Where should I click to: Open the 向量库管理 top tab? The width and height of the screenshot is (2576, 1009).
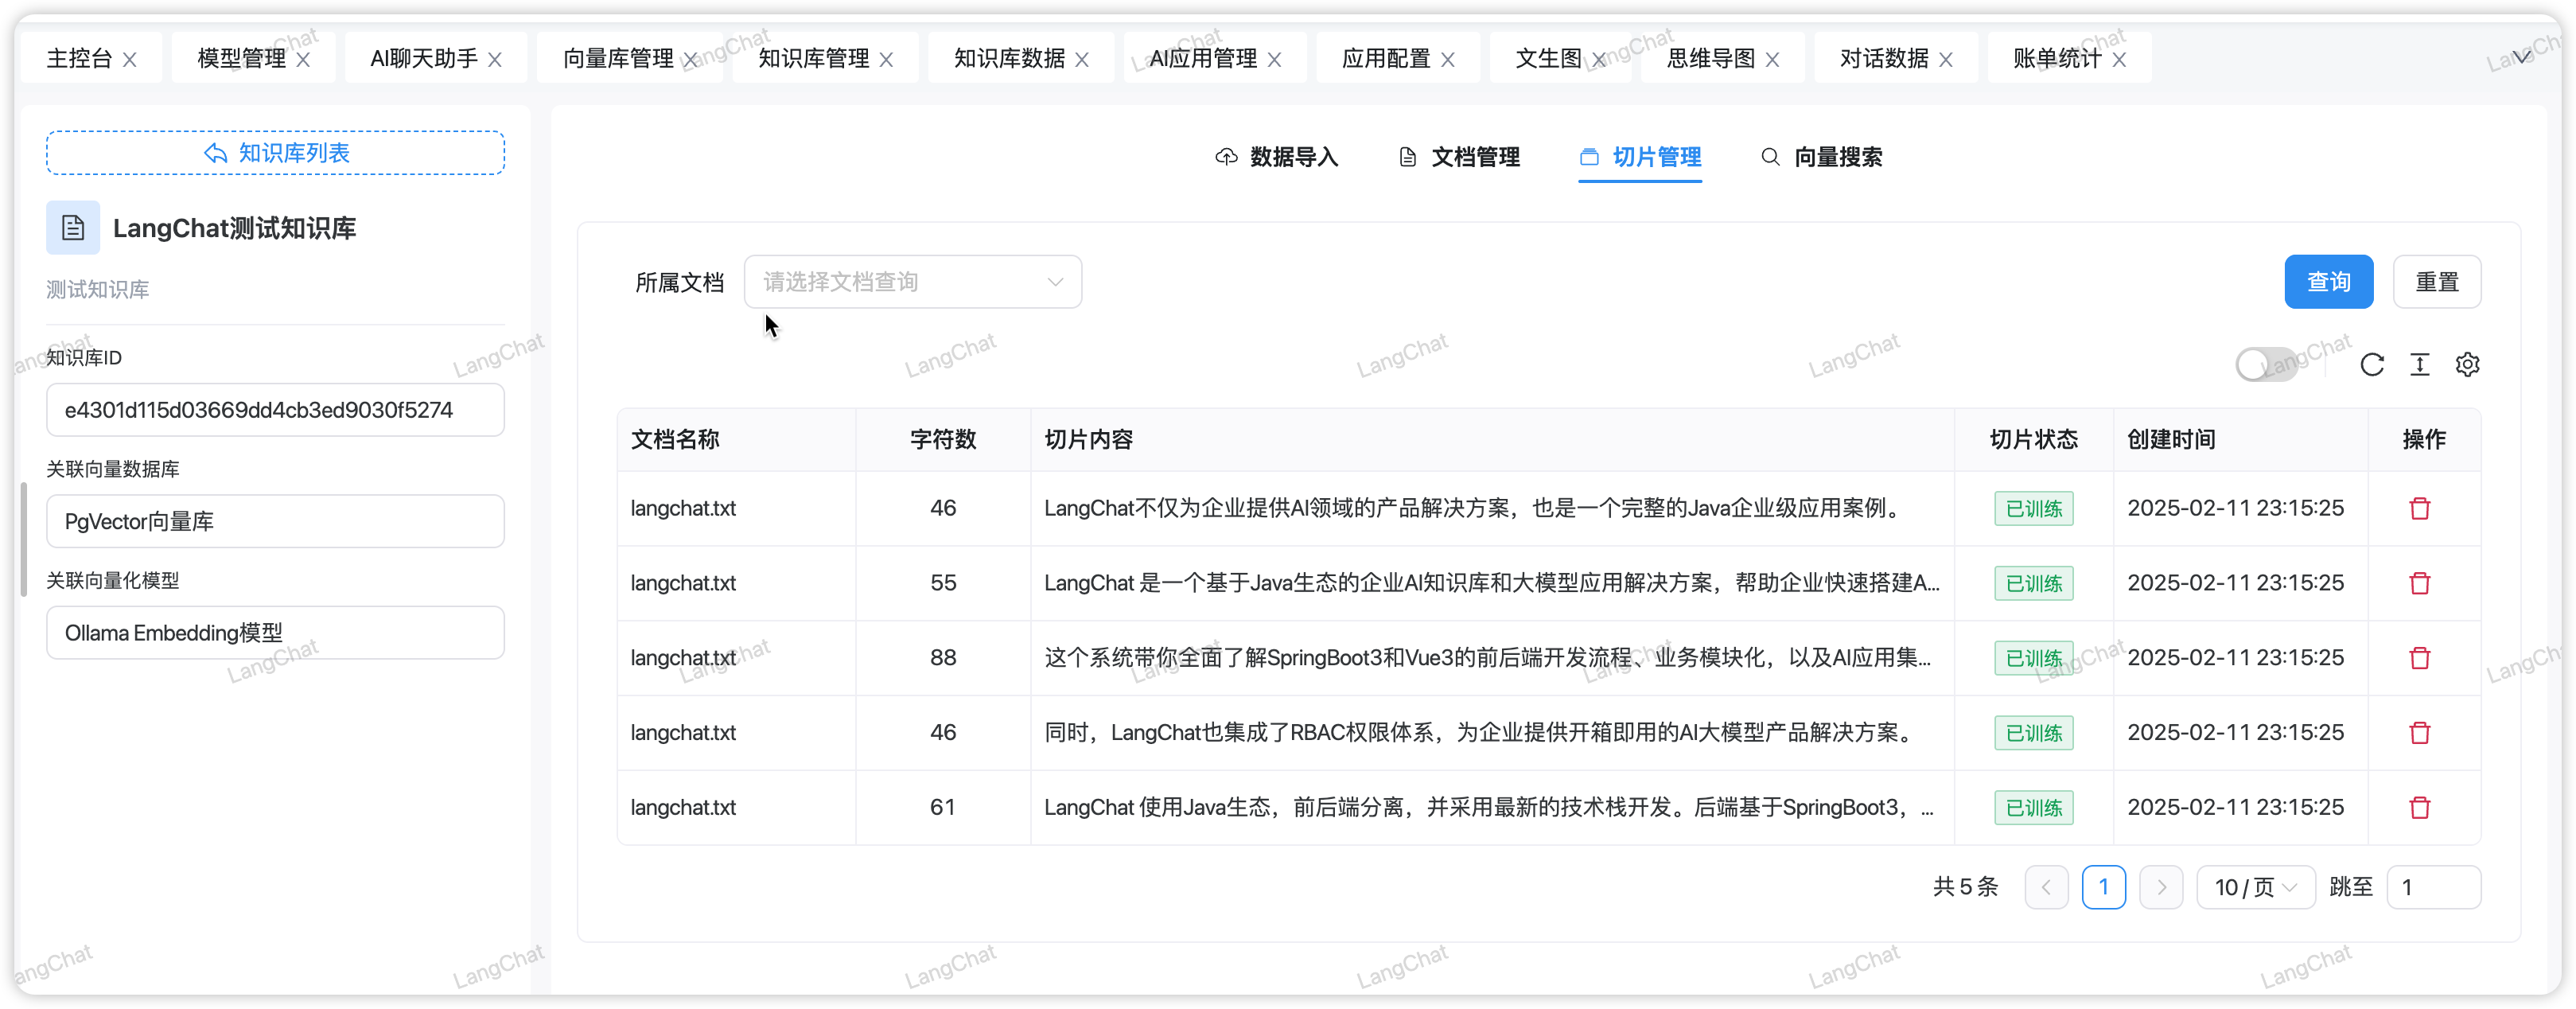coord(618,59)
